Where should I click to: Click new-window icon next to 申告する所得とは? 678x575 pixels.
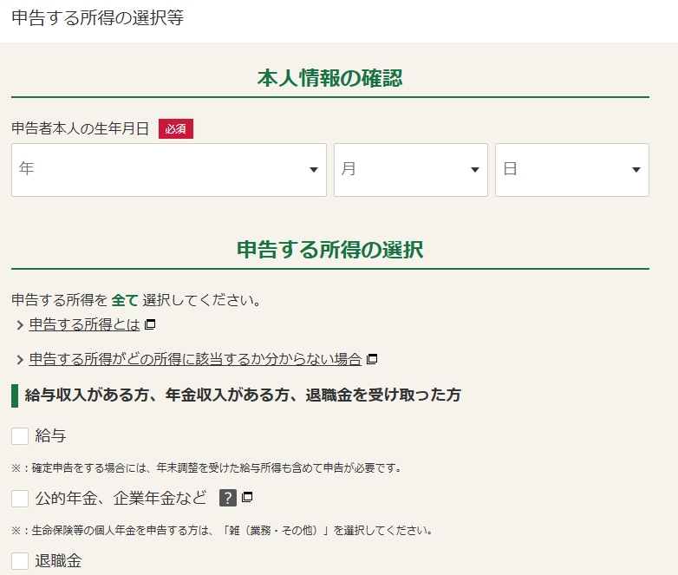[x=150, y=324]
